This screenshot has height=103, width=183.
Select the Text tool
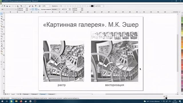(1, 39)
